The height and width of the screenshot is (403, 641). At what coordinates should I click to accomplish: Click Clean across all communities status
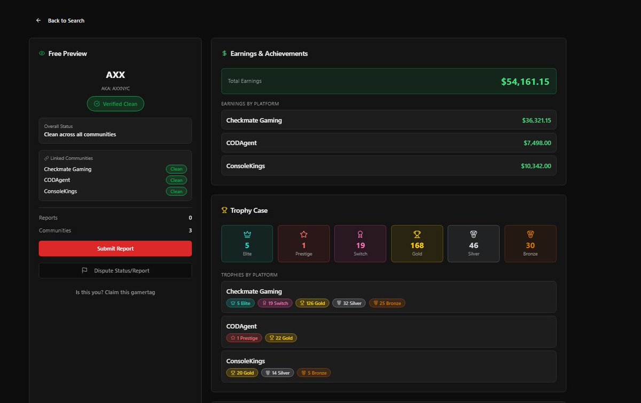click(x=80, y=135)
